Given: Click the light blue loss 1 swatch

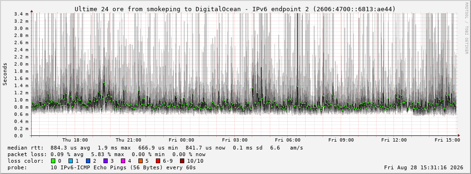Looking at the screenshot, I should tap(70, 161).
